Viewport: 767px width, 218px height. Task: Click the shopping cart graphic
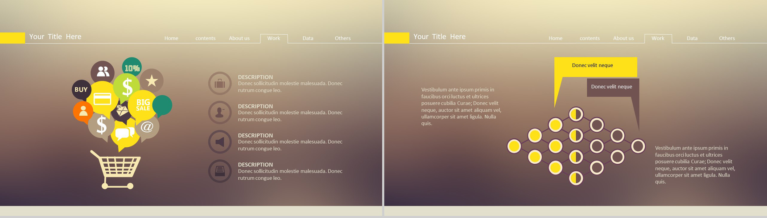point(116,170)
